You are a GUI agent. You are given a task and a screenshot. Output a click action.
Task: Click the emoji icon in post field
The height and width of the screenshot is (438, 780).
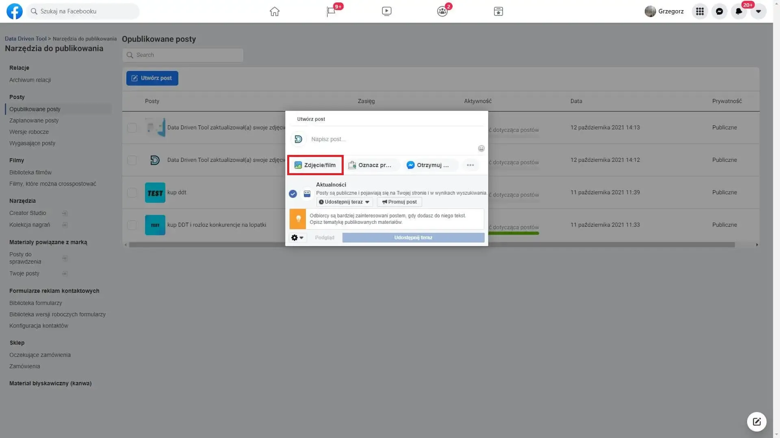pyautogui.click(x=481, y=148)
